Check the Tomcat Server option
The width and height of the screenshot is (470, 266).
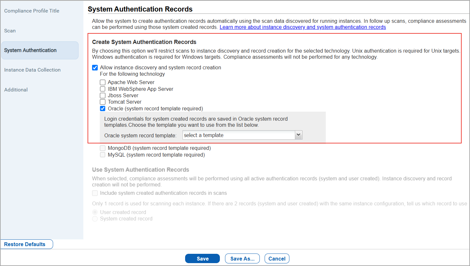pos(103,102)
